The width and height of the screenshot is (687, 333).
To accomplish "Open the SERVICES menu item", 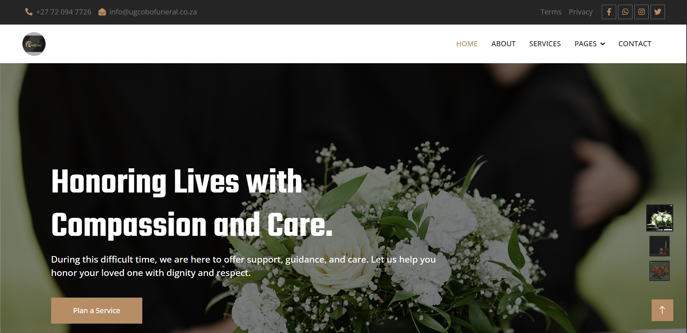I will click(545, 44).
